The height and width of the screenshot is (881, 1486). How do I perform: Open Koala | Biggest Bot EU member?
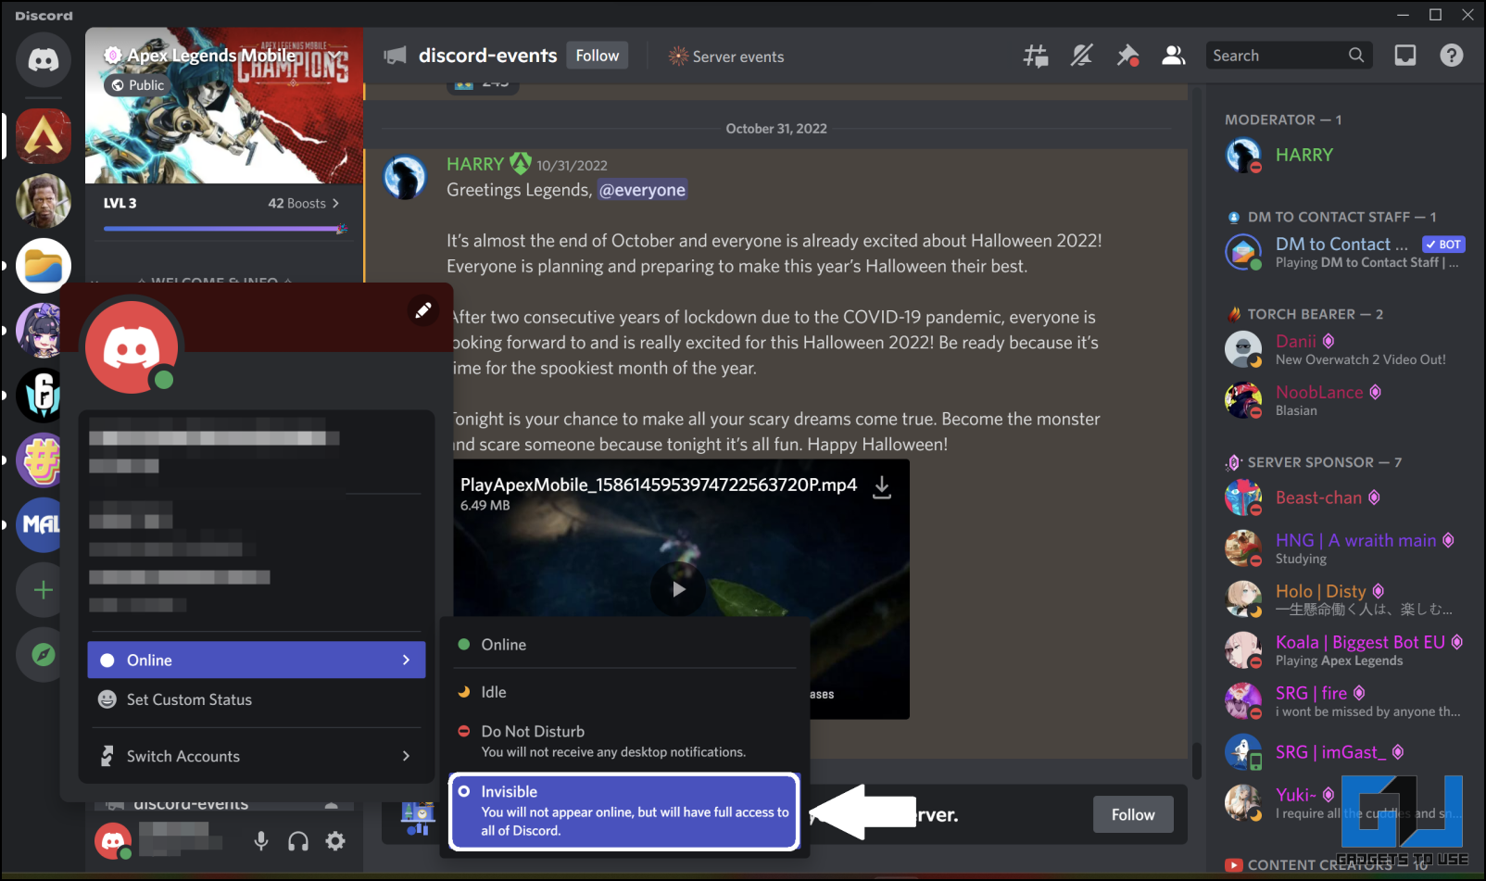click(1346, 650)
